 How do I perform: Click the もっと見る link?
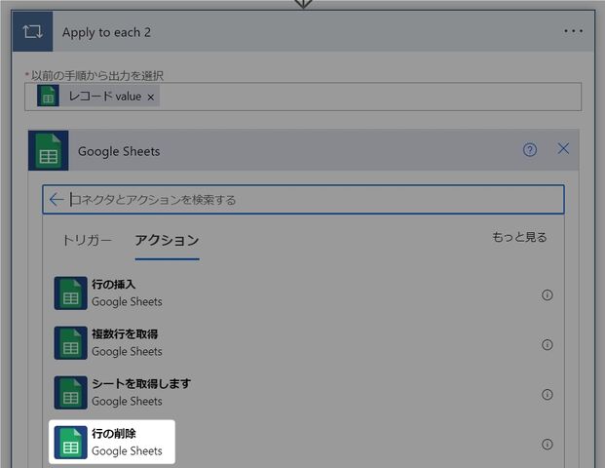click(519, 237)
